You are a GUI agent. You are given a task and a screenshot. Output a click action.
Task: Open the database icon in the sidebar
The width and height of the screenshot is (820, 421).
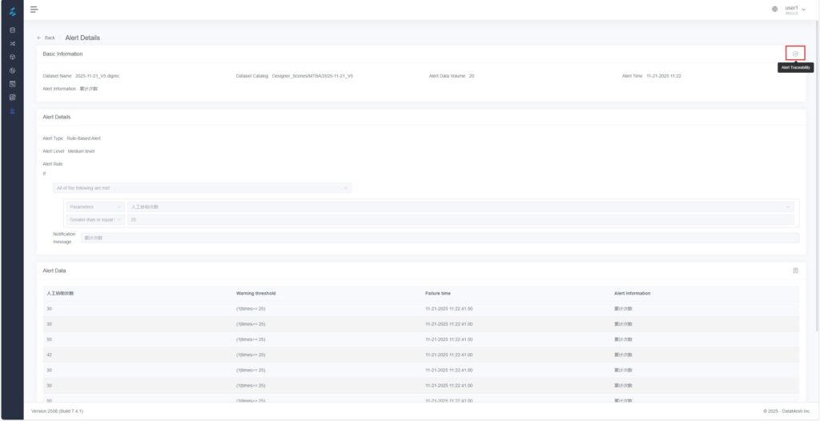click(x=12, y=30)
